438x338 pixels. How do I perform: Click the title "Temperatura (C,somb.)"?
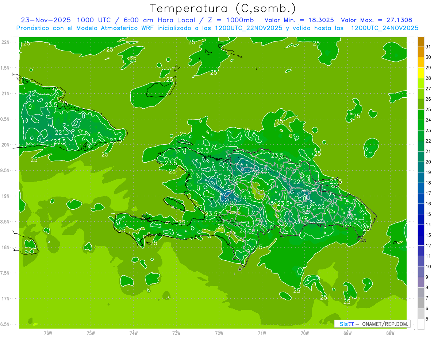[x=223, y=8]
